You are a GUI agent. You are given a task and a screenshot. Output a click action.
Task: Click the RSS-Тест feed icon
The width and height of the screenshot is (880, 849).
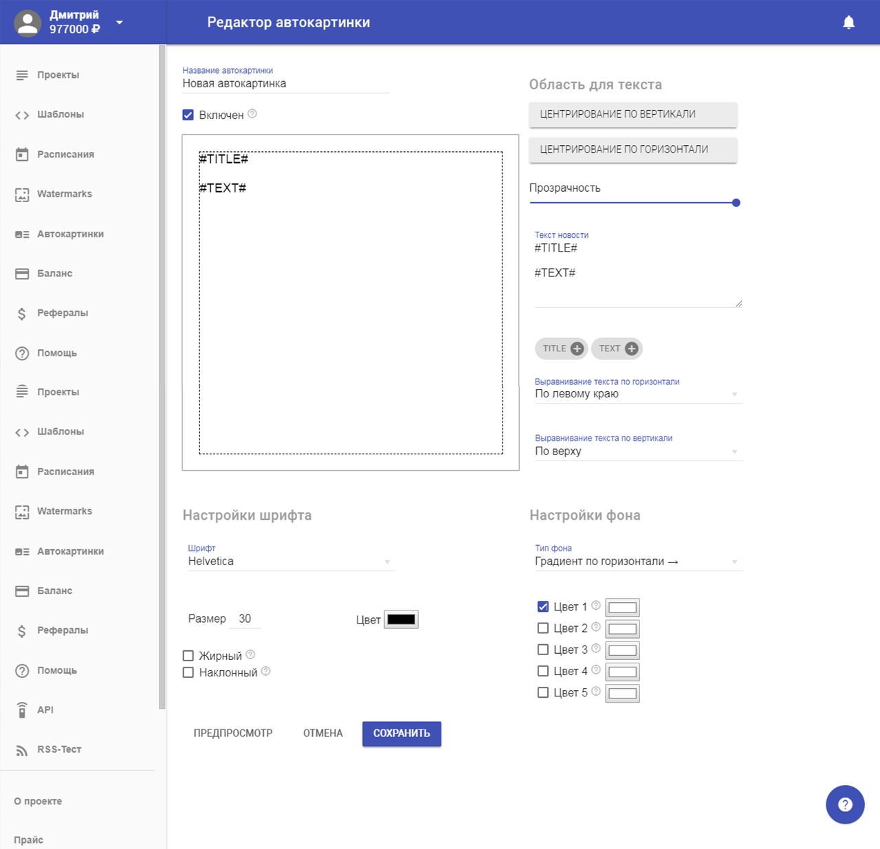click(22, 750)
